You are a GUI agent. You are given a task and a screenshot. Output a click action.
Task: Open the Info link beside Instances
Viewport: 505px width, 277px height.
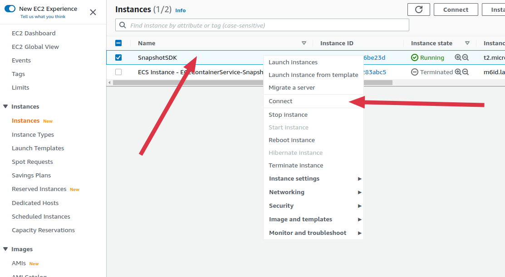click(x=181, y=10)
